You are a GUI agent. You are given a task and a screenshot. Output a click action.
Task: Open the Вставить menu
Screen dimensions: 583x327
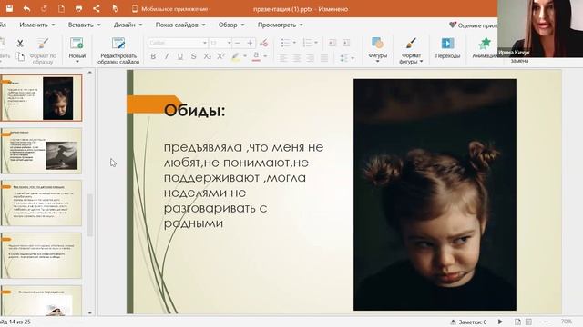(x=85, y=25)
